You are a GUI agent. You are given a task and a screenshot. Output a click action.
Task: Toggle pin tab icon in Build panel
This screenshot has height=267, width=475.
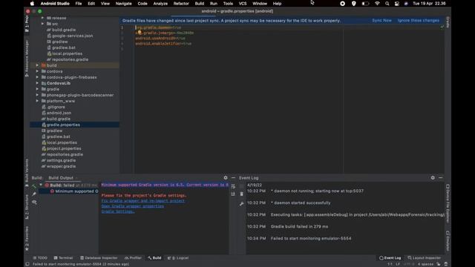(x=33, y=194)
